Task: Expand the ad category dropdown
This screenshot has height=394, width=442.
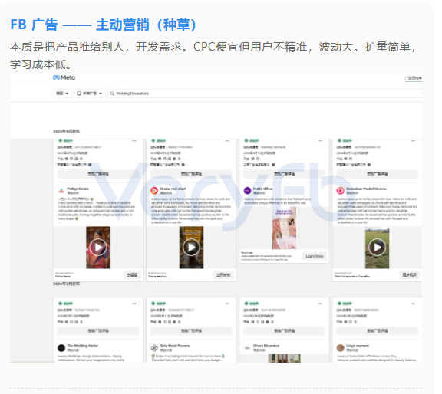Action: pyautogui.click(x=90, y=94)
